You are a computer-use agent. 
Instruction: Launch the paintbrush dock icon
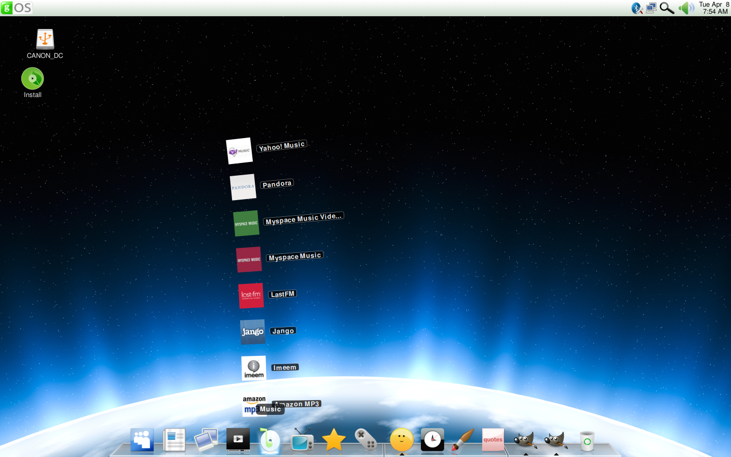click(x=462, y=440)
